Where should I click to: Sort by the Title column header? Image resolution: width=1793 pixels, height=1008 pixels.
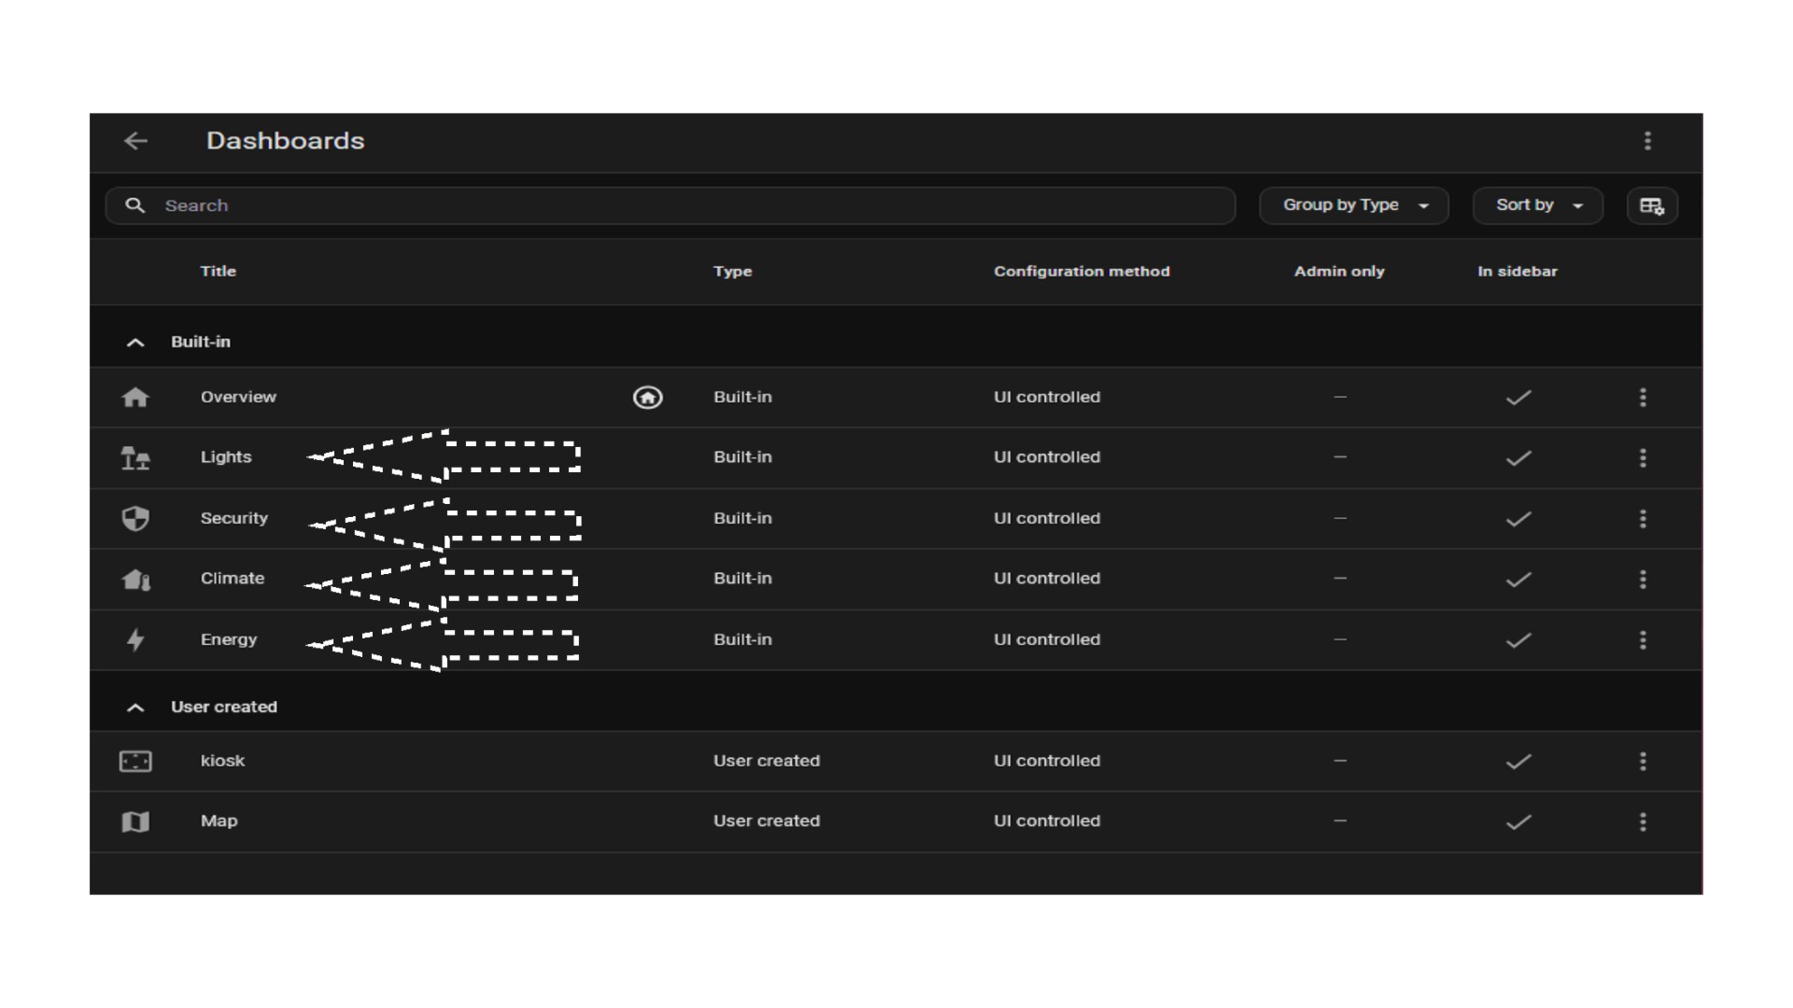click(x=218, y=272)
